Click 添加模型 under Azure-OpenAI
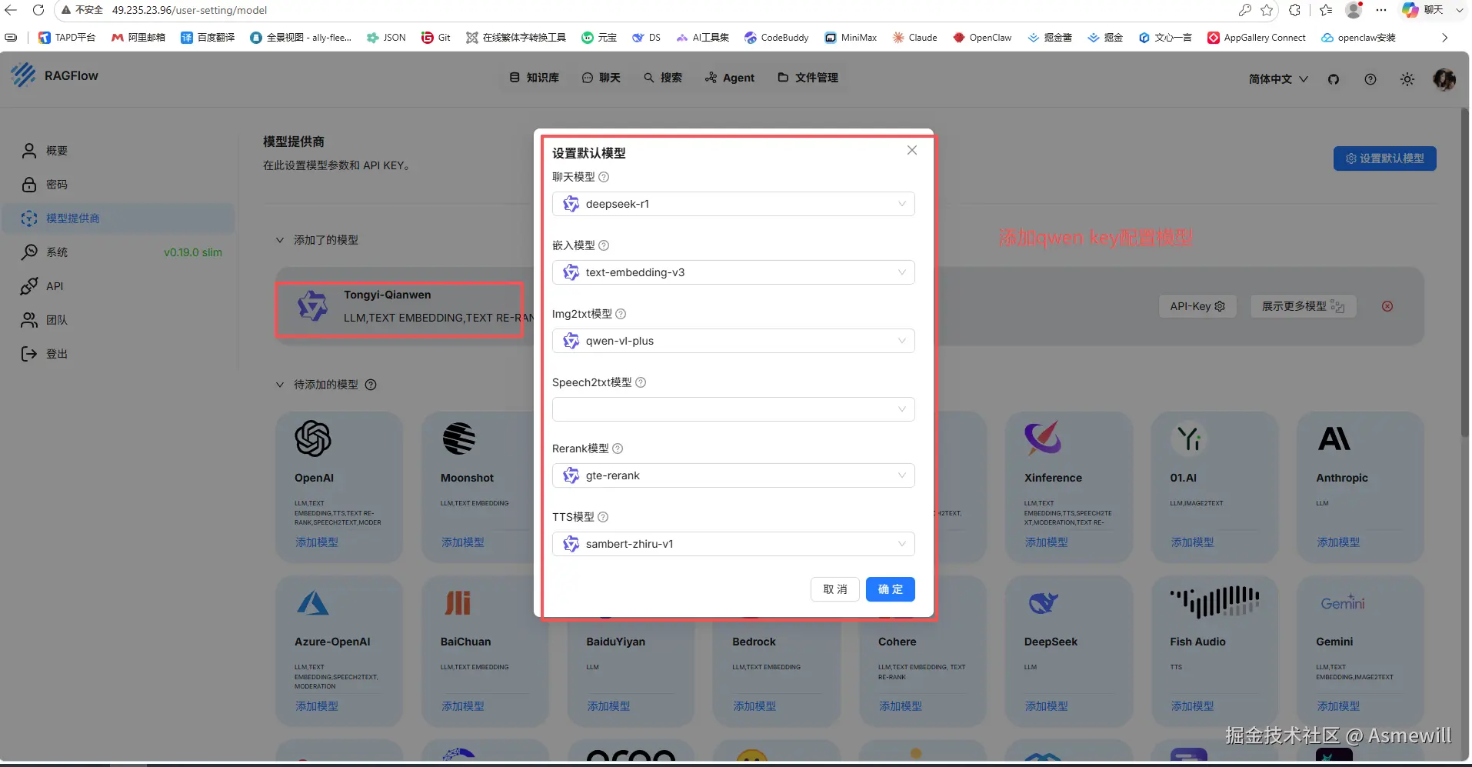 316,706
